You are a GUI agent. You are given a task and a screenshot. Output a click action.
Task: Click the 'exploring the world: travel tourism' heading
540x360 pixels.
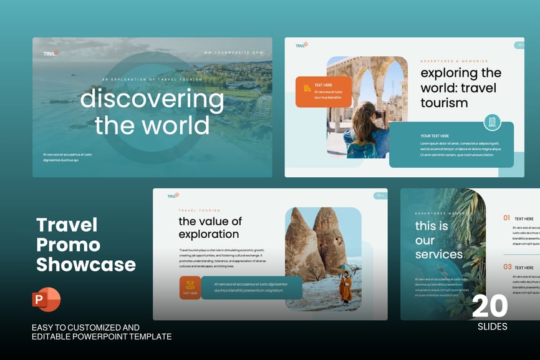(460, 88)
